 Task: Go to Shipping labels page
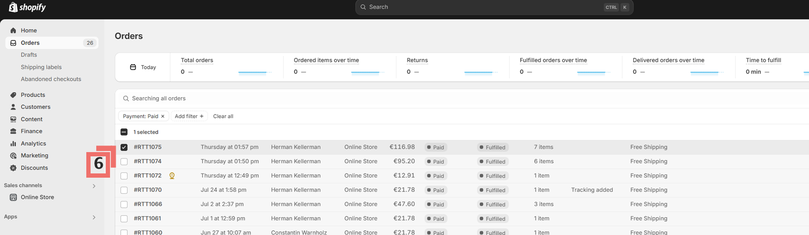point(41,67)
